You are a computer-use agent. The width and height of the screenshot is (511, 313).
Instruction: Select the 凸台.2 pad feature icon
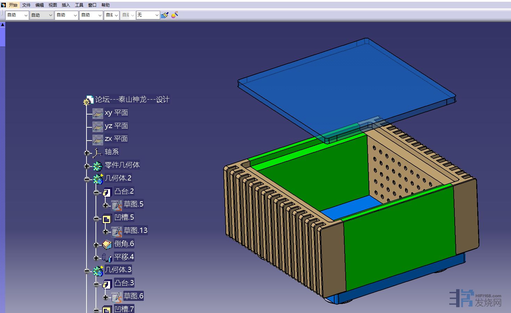107,192
